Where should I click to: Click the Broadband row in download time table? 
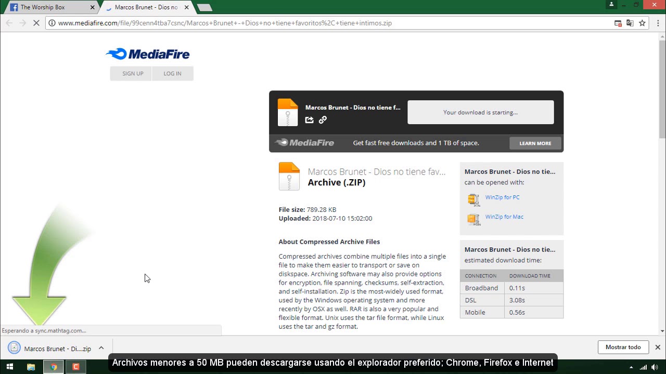click(x=511, y=288)
